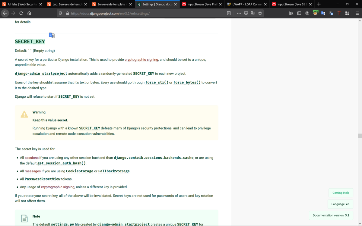The image size is (362, 226).
Task: Click the red T extension icon
Action: tap(339, 13)
